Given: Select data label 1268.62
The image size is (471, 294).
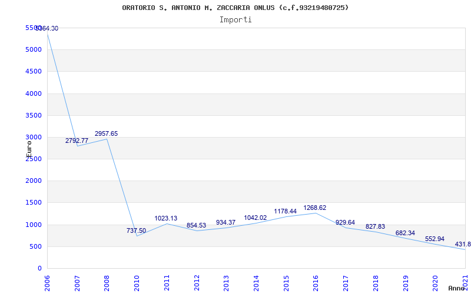Looking at the screenshot, I should (x=315, y=208).
